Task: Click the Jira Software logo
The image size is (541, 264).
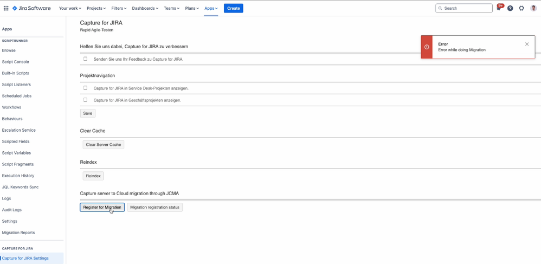Action: (x=31, y=8)
